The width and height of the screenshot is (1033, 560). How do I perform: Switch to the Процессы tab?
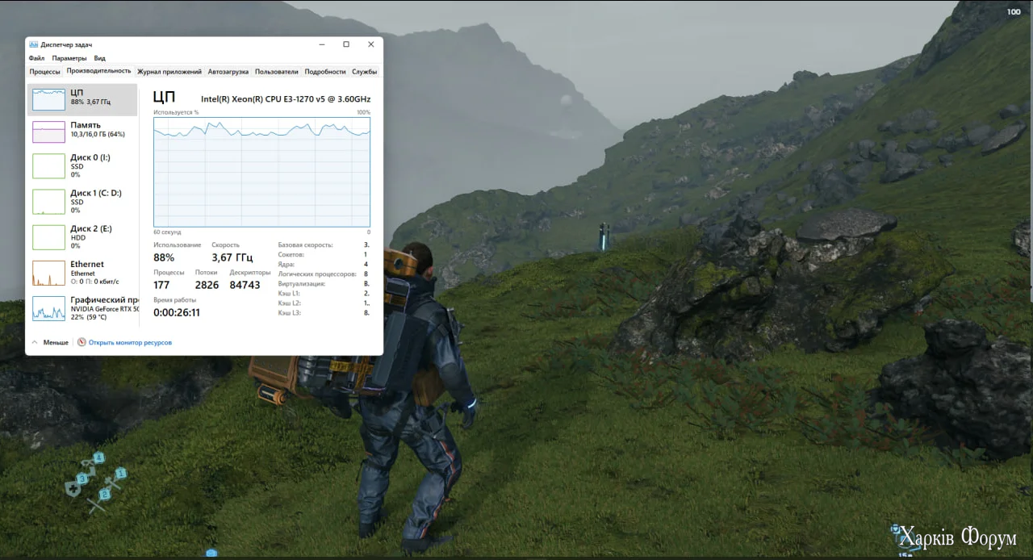pyautogui.click(x=45, y=72)
